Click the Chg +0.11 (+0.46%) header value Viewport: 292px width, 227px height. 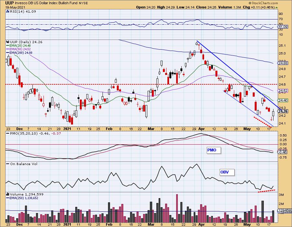(259, 7)
